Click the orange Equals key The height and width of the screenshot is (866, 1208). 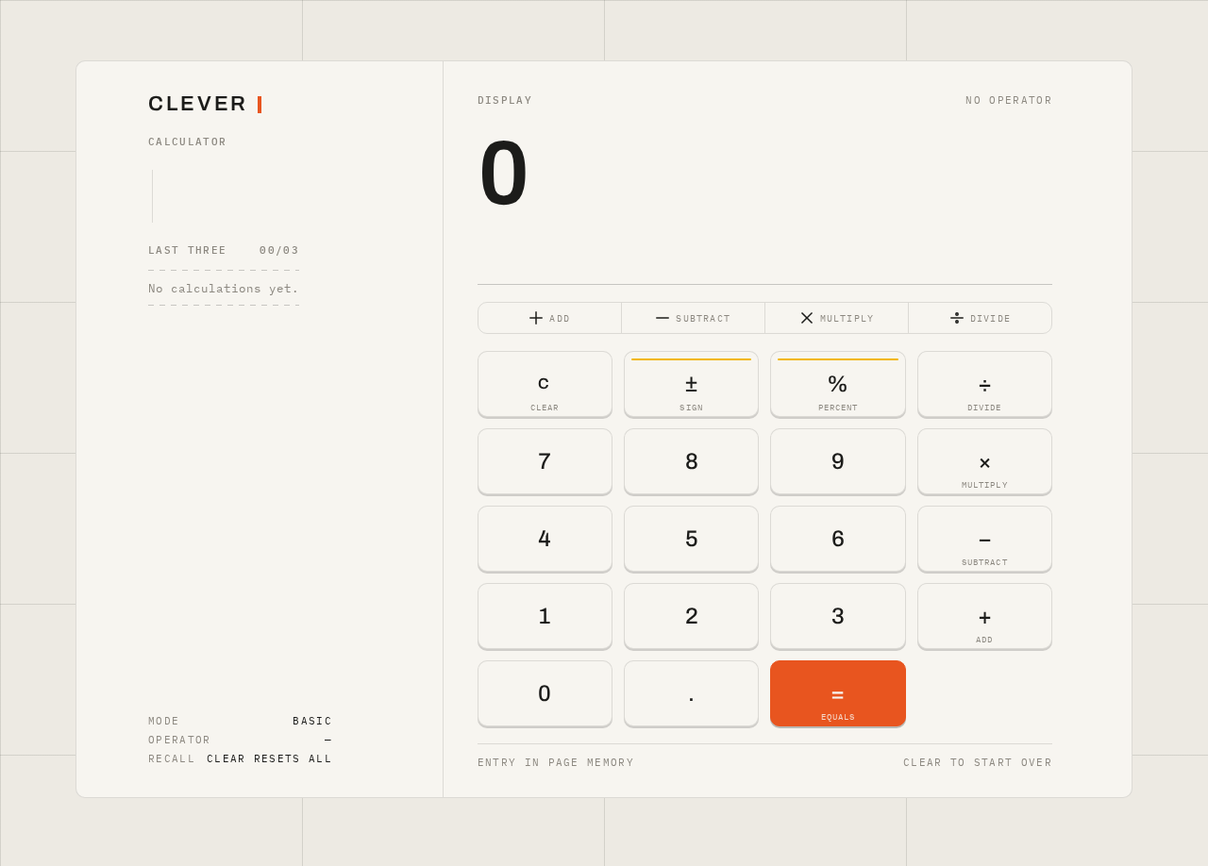click(x=838, y=693)
